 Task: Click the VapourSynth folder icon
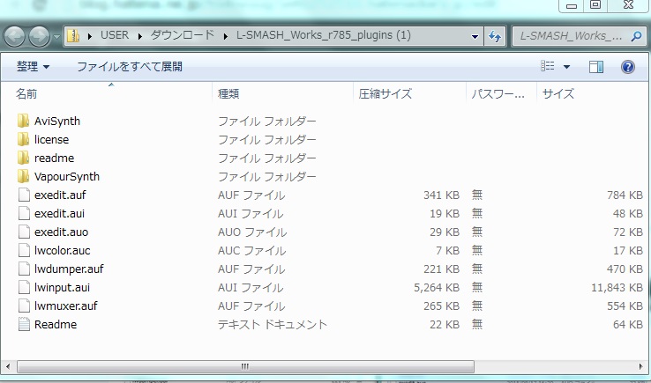pyautogui.click(x=24, y=176)
